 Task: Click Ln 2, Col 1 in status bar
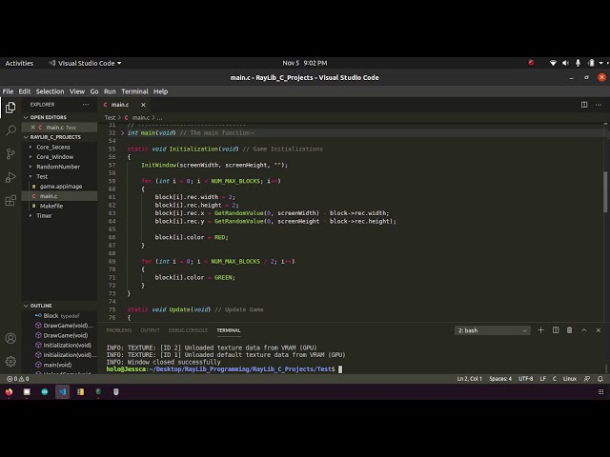(469, 379)
